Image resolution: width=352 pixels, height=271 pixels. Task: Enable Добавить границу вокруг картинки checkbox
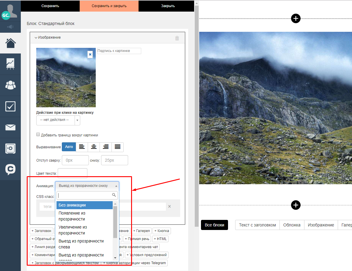point(38,134)
